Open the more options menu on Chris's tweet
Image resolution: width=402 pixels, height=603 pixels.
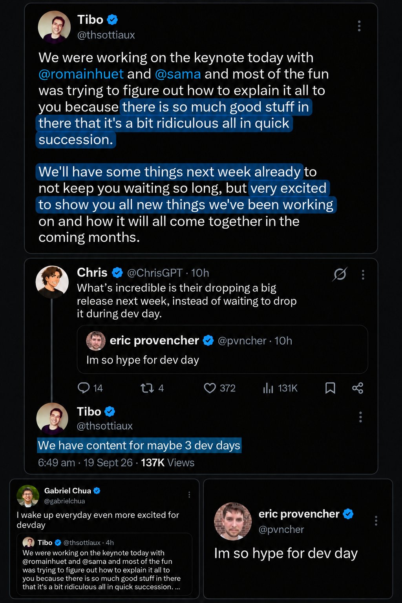(x=363, y=274)
